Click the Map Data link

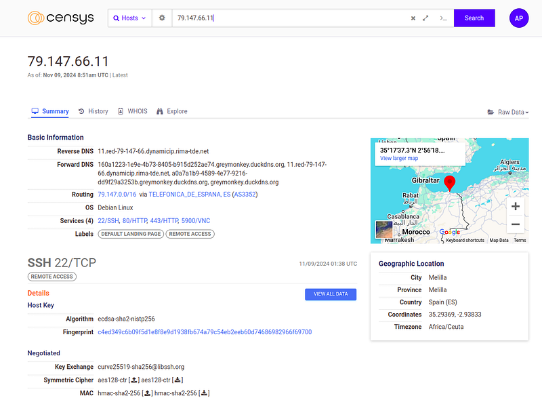(499, 241)
